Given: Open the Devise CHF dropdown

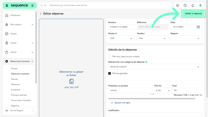Looking at the screenshot, I should tap(121, 38).
